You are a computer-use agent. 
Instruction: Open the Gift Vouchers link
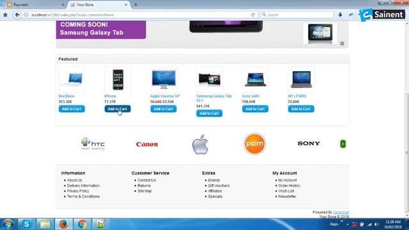219,186
